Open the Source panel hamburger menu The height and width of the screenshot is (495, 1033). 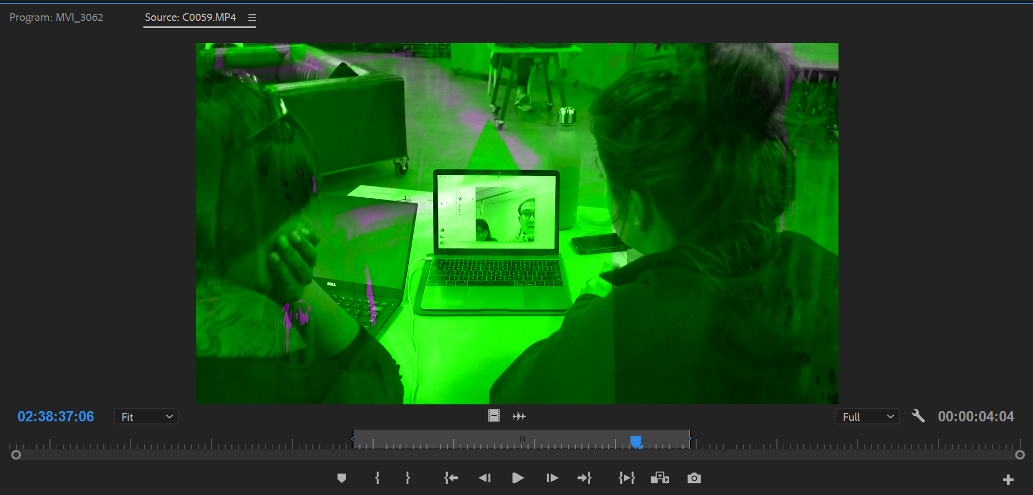coord(252,17)
